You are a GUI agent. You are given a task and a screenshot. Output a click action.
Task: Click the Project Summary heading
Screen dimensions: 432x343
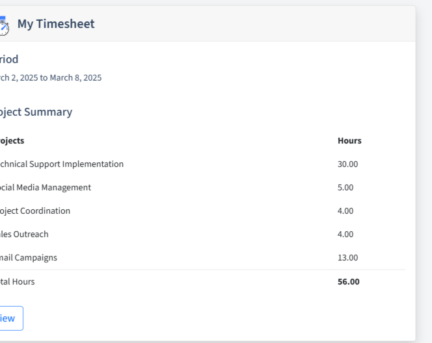36,112
